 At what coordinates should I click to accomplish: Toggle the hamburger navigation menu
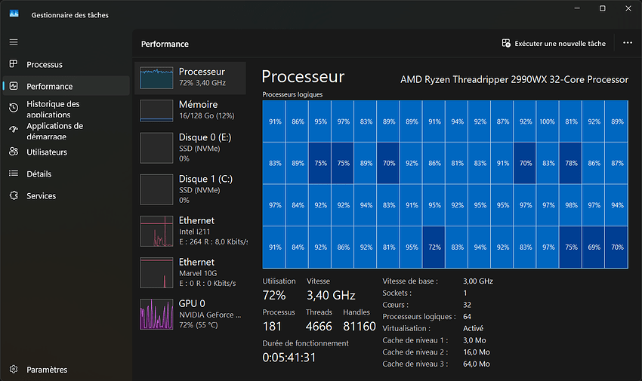[x=14, y=42]
